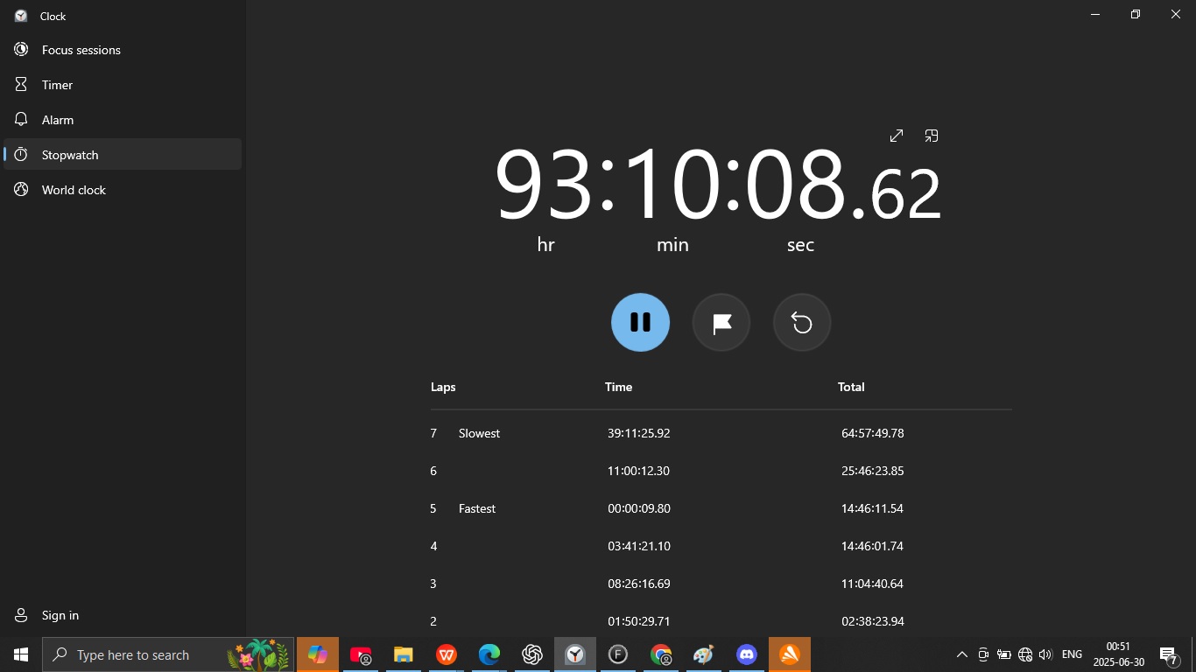Click the Timer hourglass icon
Screen dimensions: 1196x672
[x=21, y=85]
